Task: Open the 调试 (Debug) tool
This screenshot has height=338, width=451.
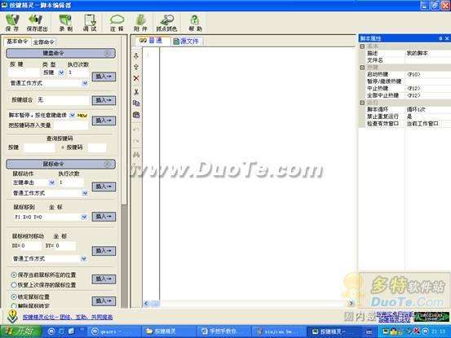Action: click(x=90, y=23)
